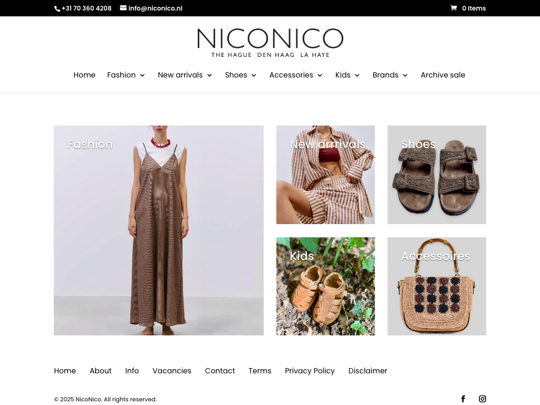540x405 pixels.
Task: Click the NicoNico logo
Action: [x=270, y=43]
